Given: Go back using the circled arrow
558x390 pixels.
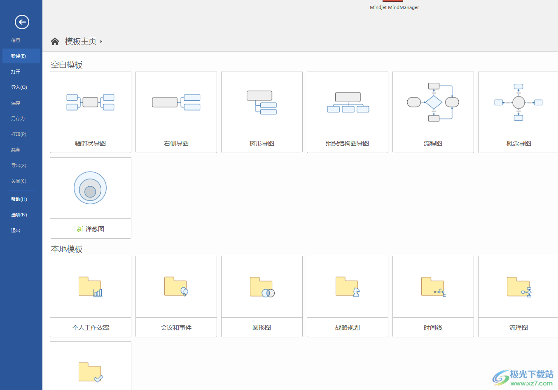Looking at the screenshot, I should [x=22, y=22].
